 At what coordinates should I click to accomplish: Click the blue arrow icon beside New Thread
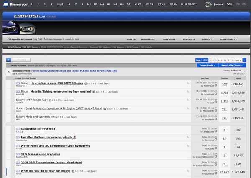[x=8, y=60]
